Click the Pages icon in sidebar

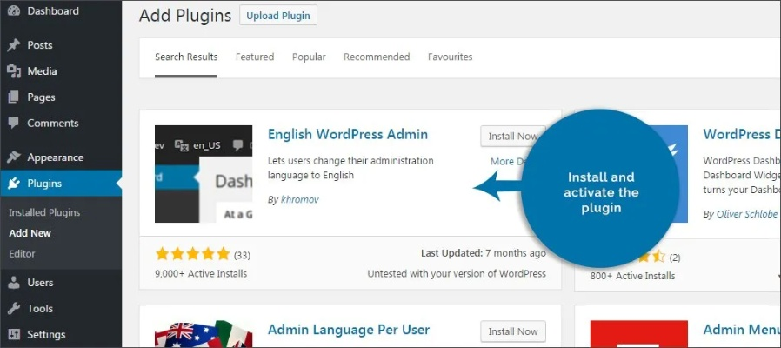pos(13,97)
